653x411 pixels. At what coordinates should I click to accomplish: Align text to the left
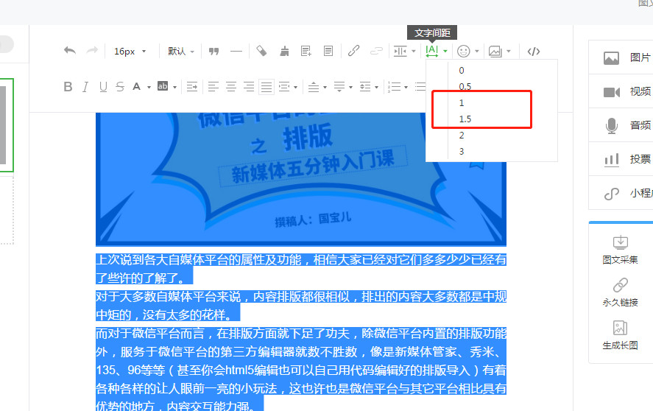213,86
